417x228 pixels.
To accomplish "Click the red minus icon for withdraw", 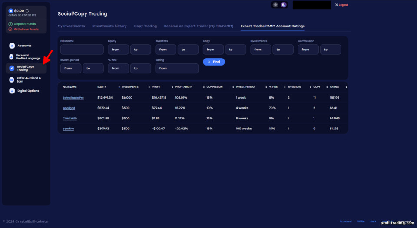I will [x=10, y=29].
